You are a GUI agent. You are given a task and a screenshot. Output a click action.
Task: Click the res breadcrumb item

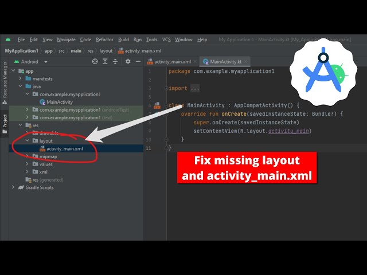(x=91, y=51)
